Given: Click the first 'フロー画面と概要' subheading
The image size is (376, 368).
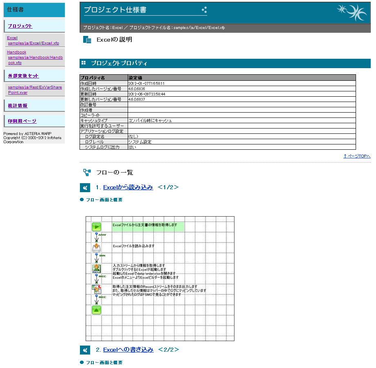Looking at the screenshot, I should click(104, 200).
